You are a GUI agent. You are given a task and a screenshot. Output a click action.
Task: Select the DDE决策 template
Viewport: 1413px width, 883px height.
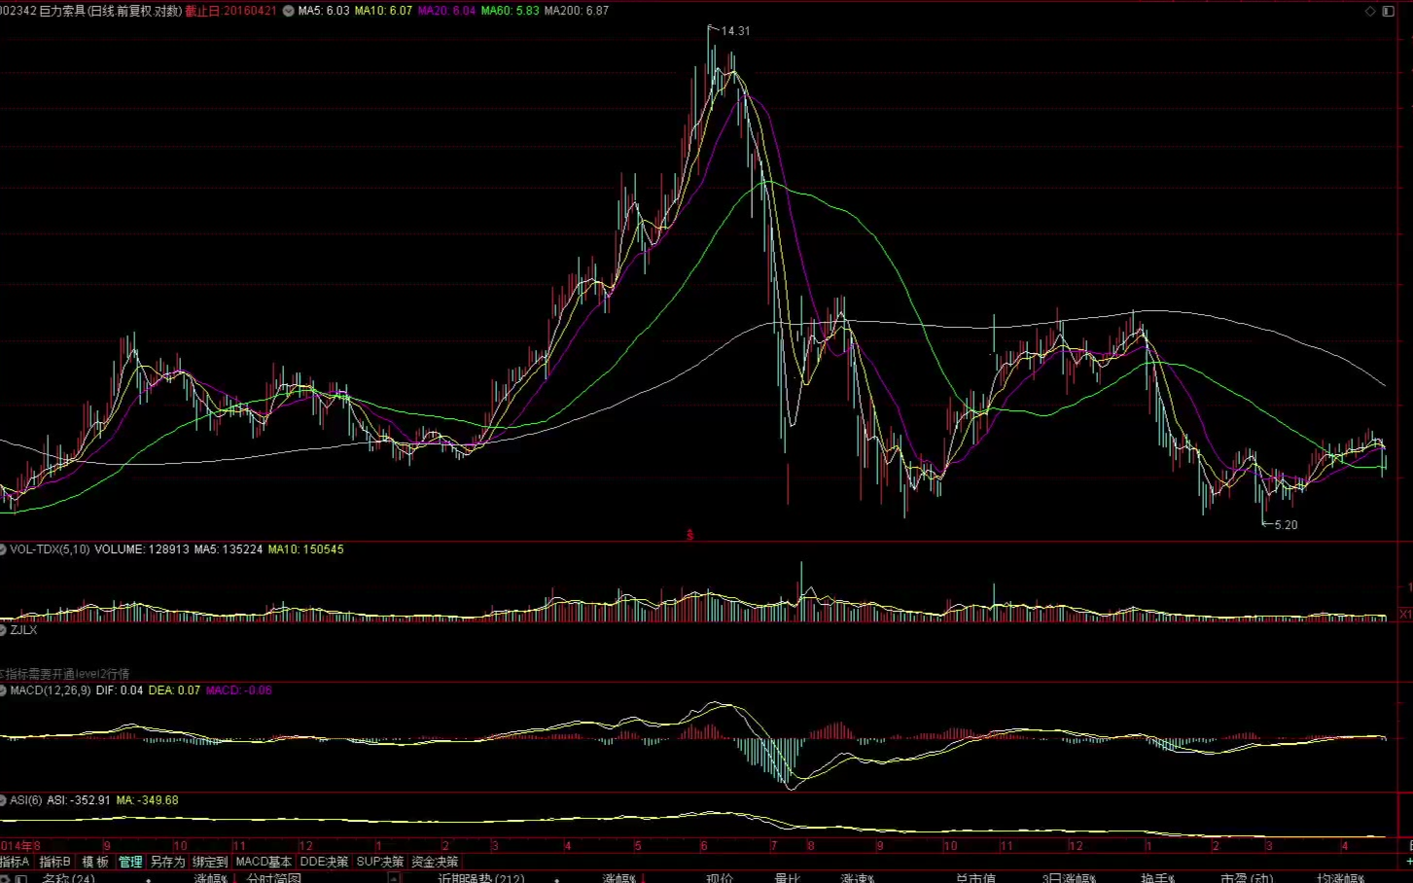coord(324,862)
